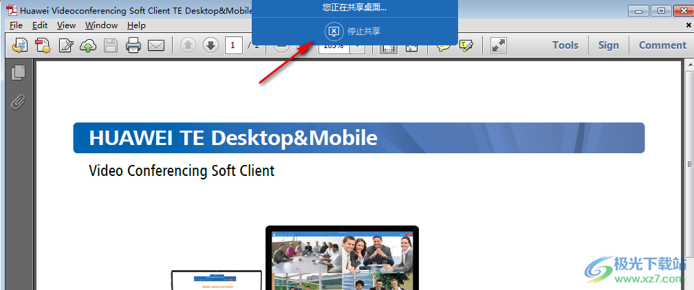Go to previous page with up arrow
Screen dimensions: 694x290
[x=188, y=45]
